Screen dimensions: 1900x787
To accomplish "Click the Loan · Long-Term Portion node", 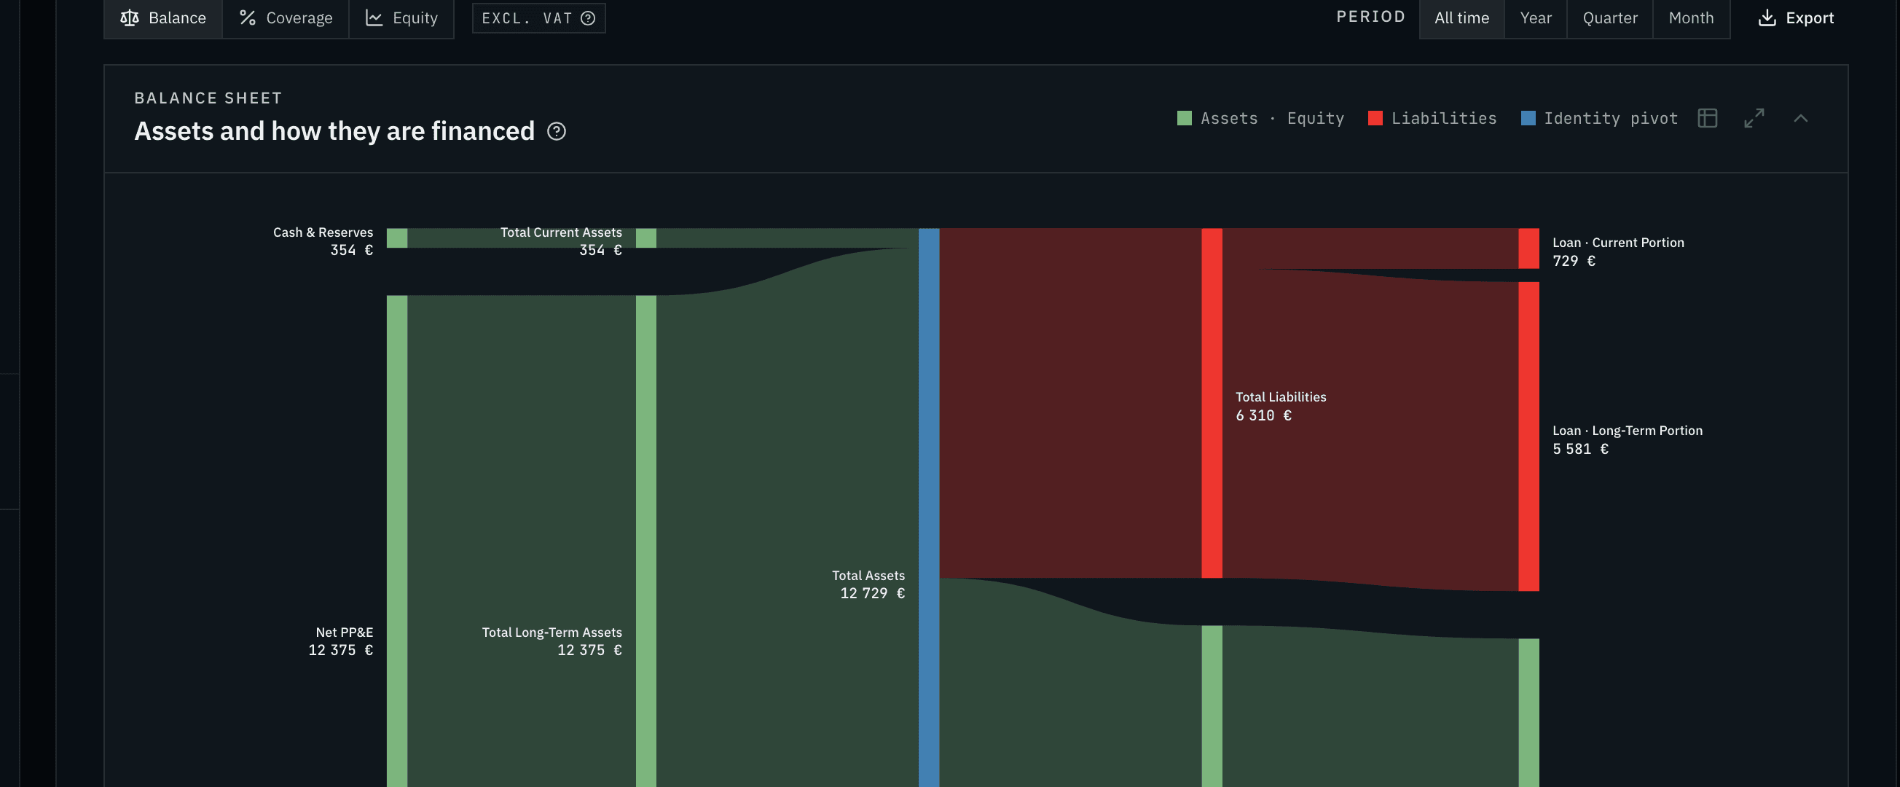I will [x=1528, y=436].
